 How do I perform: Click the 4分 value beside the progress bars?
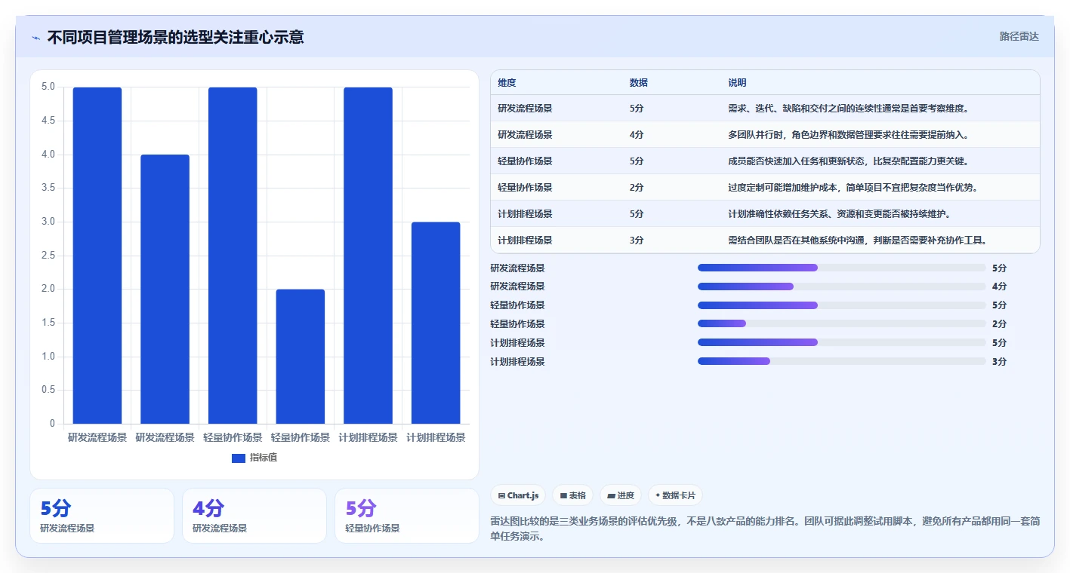(x=999, y=286)
